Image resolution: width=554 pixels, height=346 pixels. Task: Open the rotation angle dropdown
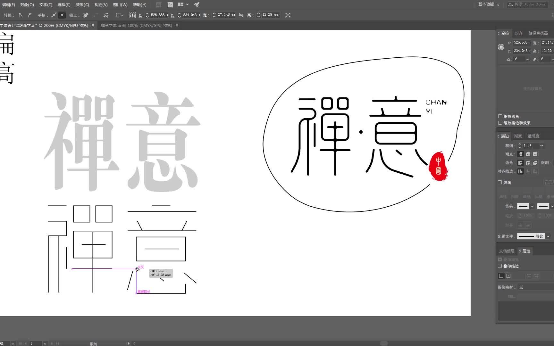click(527, 59)
